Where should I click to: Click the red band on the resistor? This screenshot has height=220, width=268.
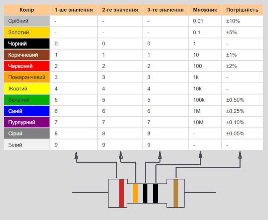point(122,193)
